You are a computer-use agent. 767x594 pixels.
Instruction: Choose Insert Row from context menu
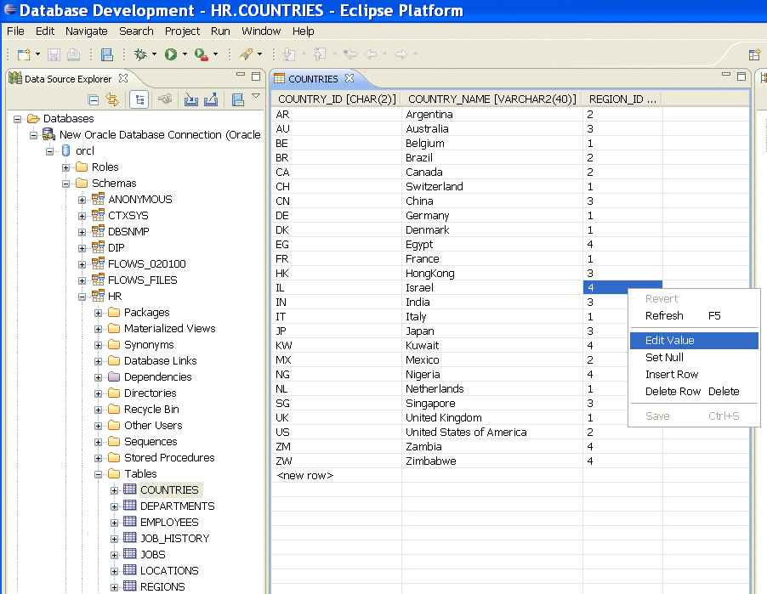click(694, 375)
